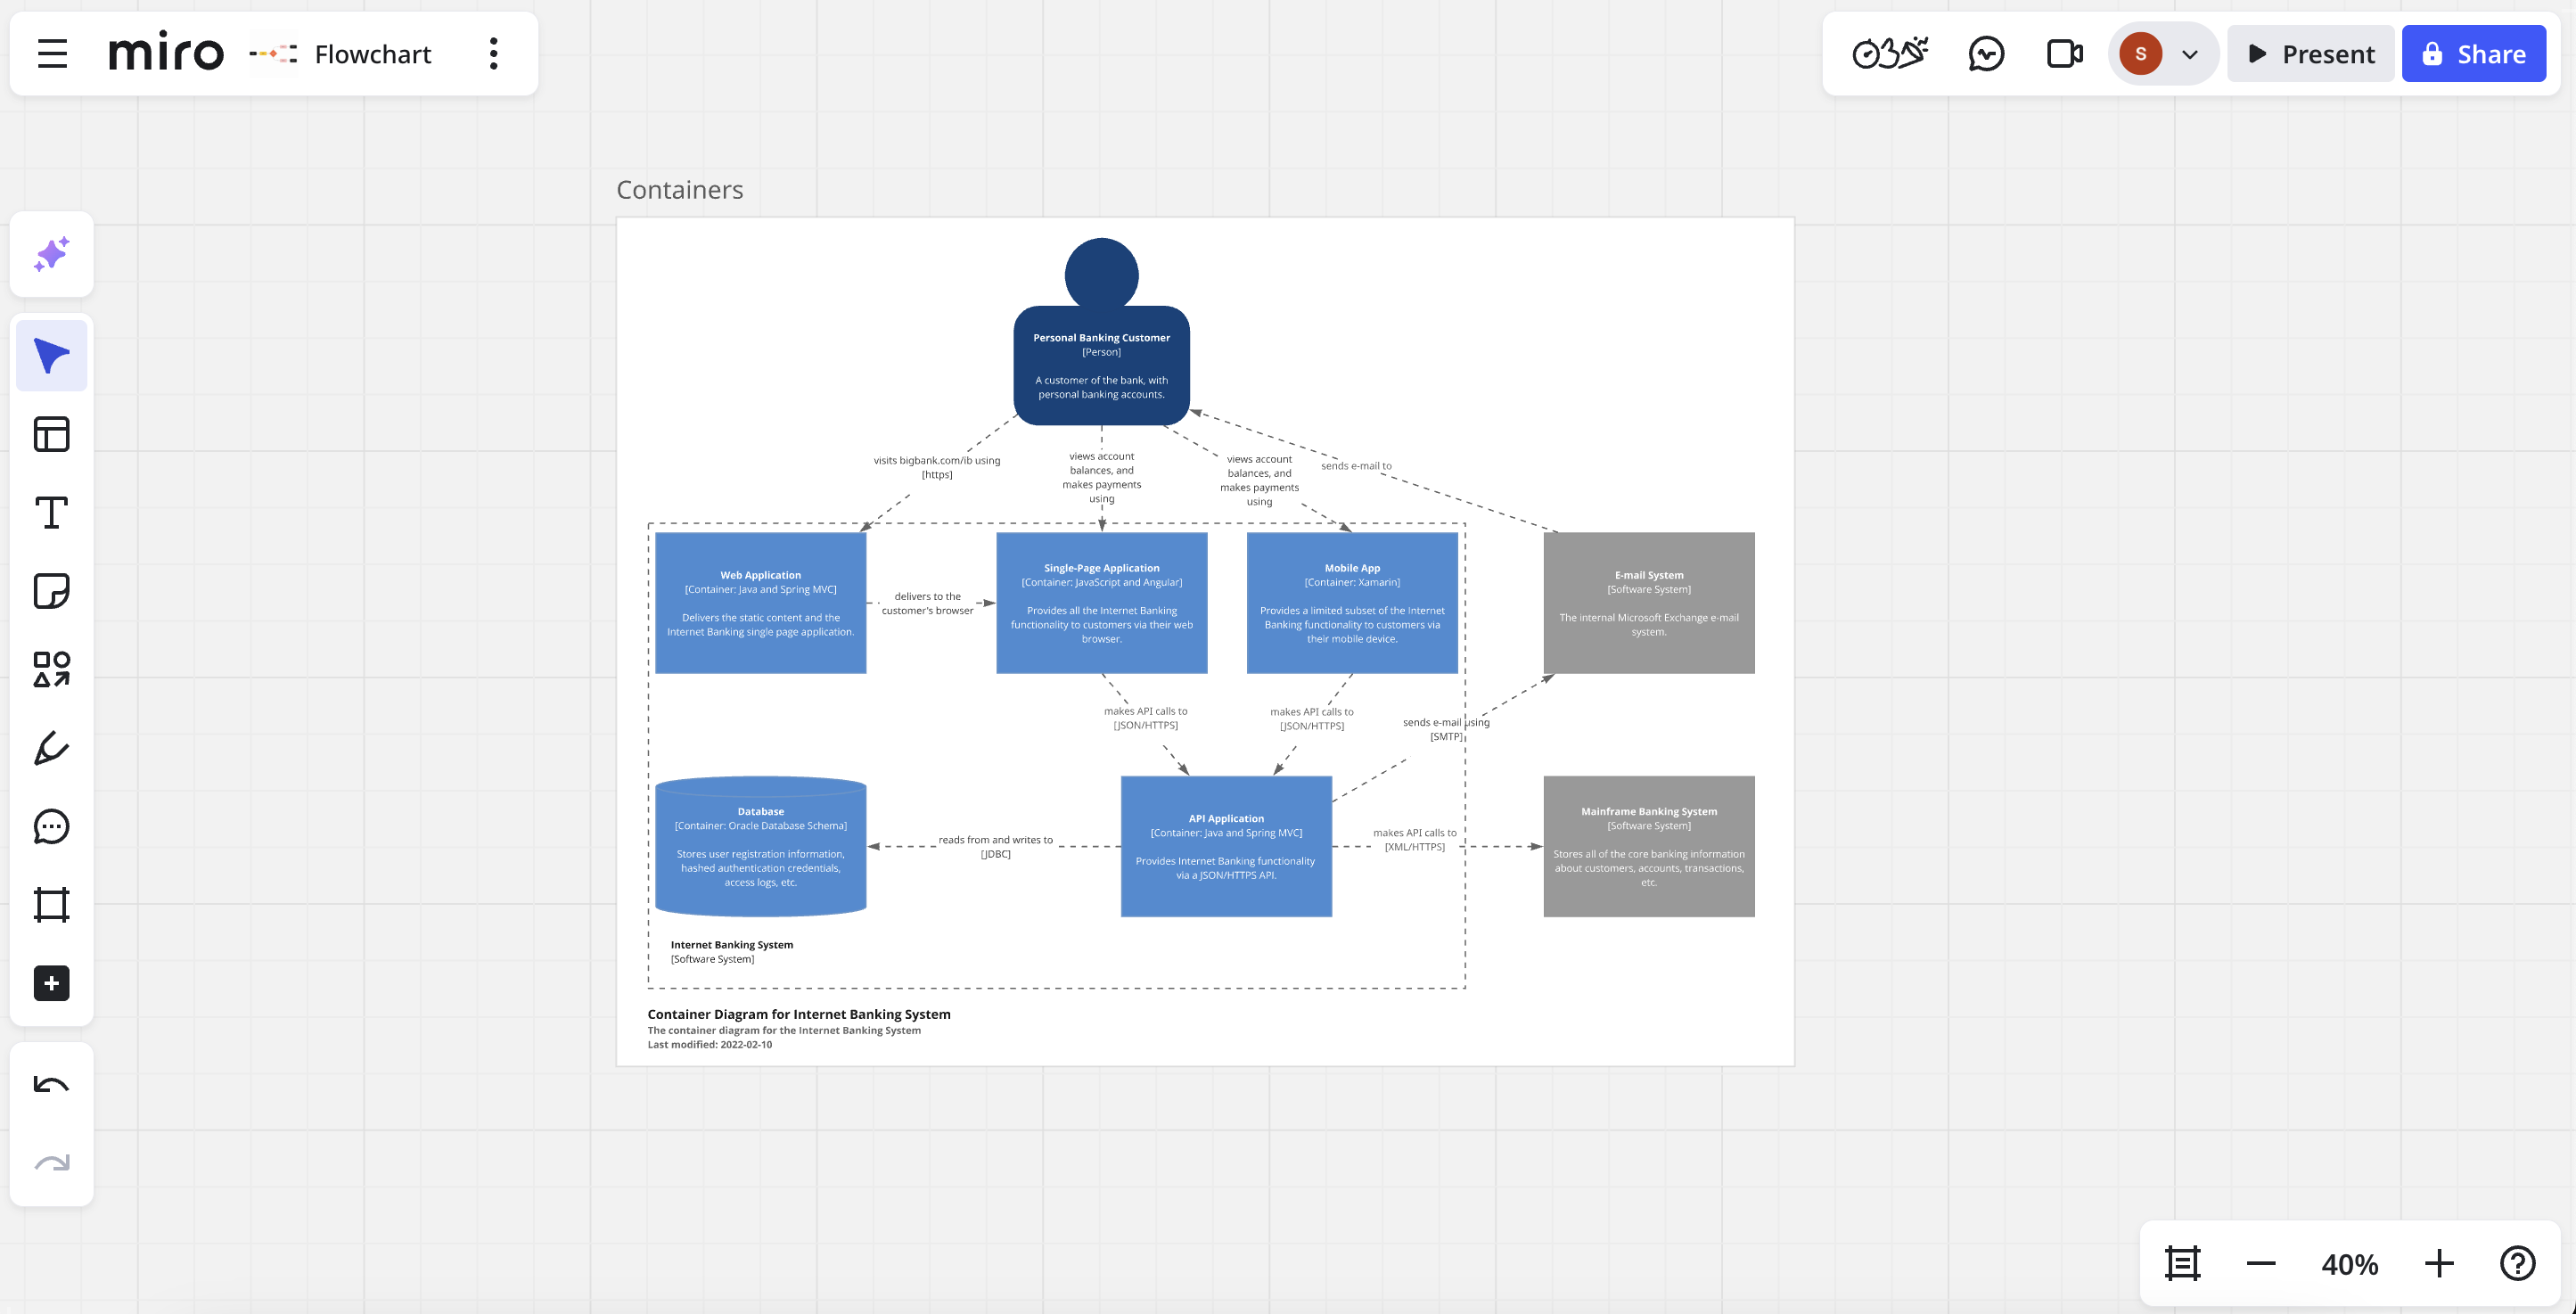Screen dimensions: 2576x1314
Task: Click the user avatar S
Action: [2141, 54]
